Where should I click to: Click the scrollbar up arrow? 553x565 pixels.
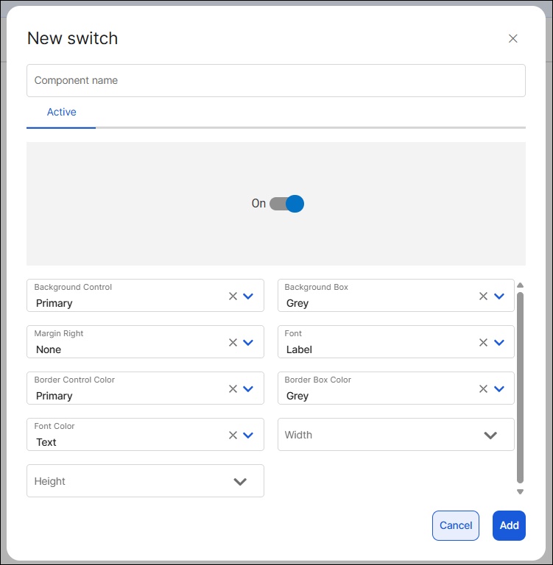coord(520,285)
